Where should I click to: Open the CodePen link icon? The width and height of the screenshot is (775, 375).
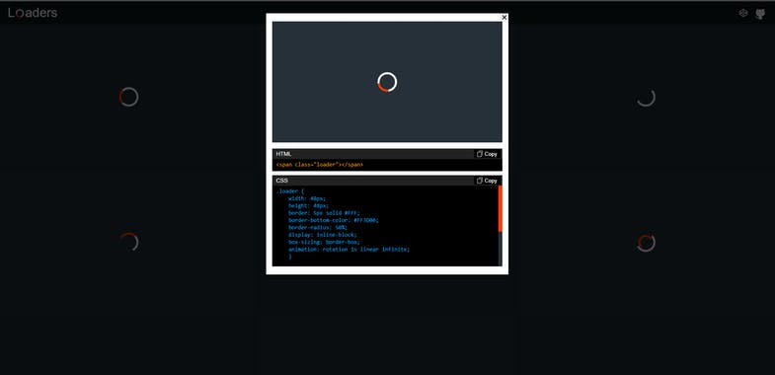click(742, 14)
